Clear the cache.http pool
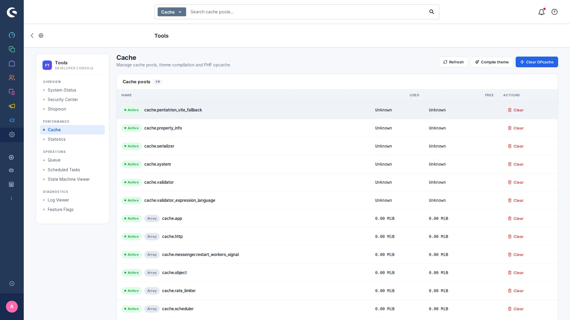Viewport: 570px width, 320px height. 516,236
